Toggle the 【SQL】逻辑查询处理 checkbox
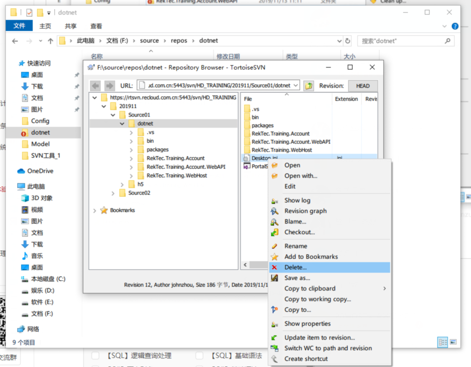 [x=95, y=355]
